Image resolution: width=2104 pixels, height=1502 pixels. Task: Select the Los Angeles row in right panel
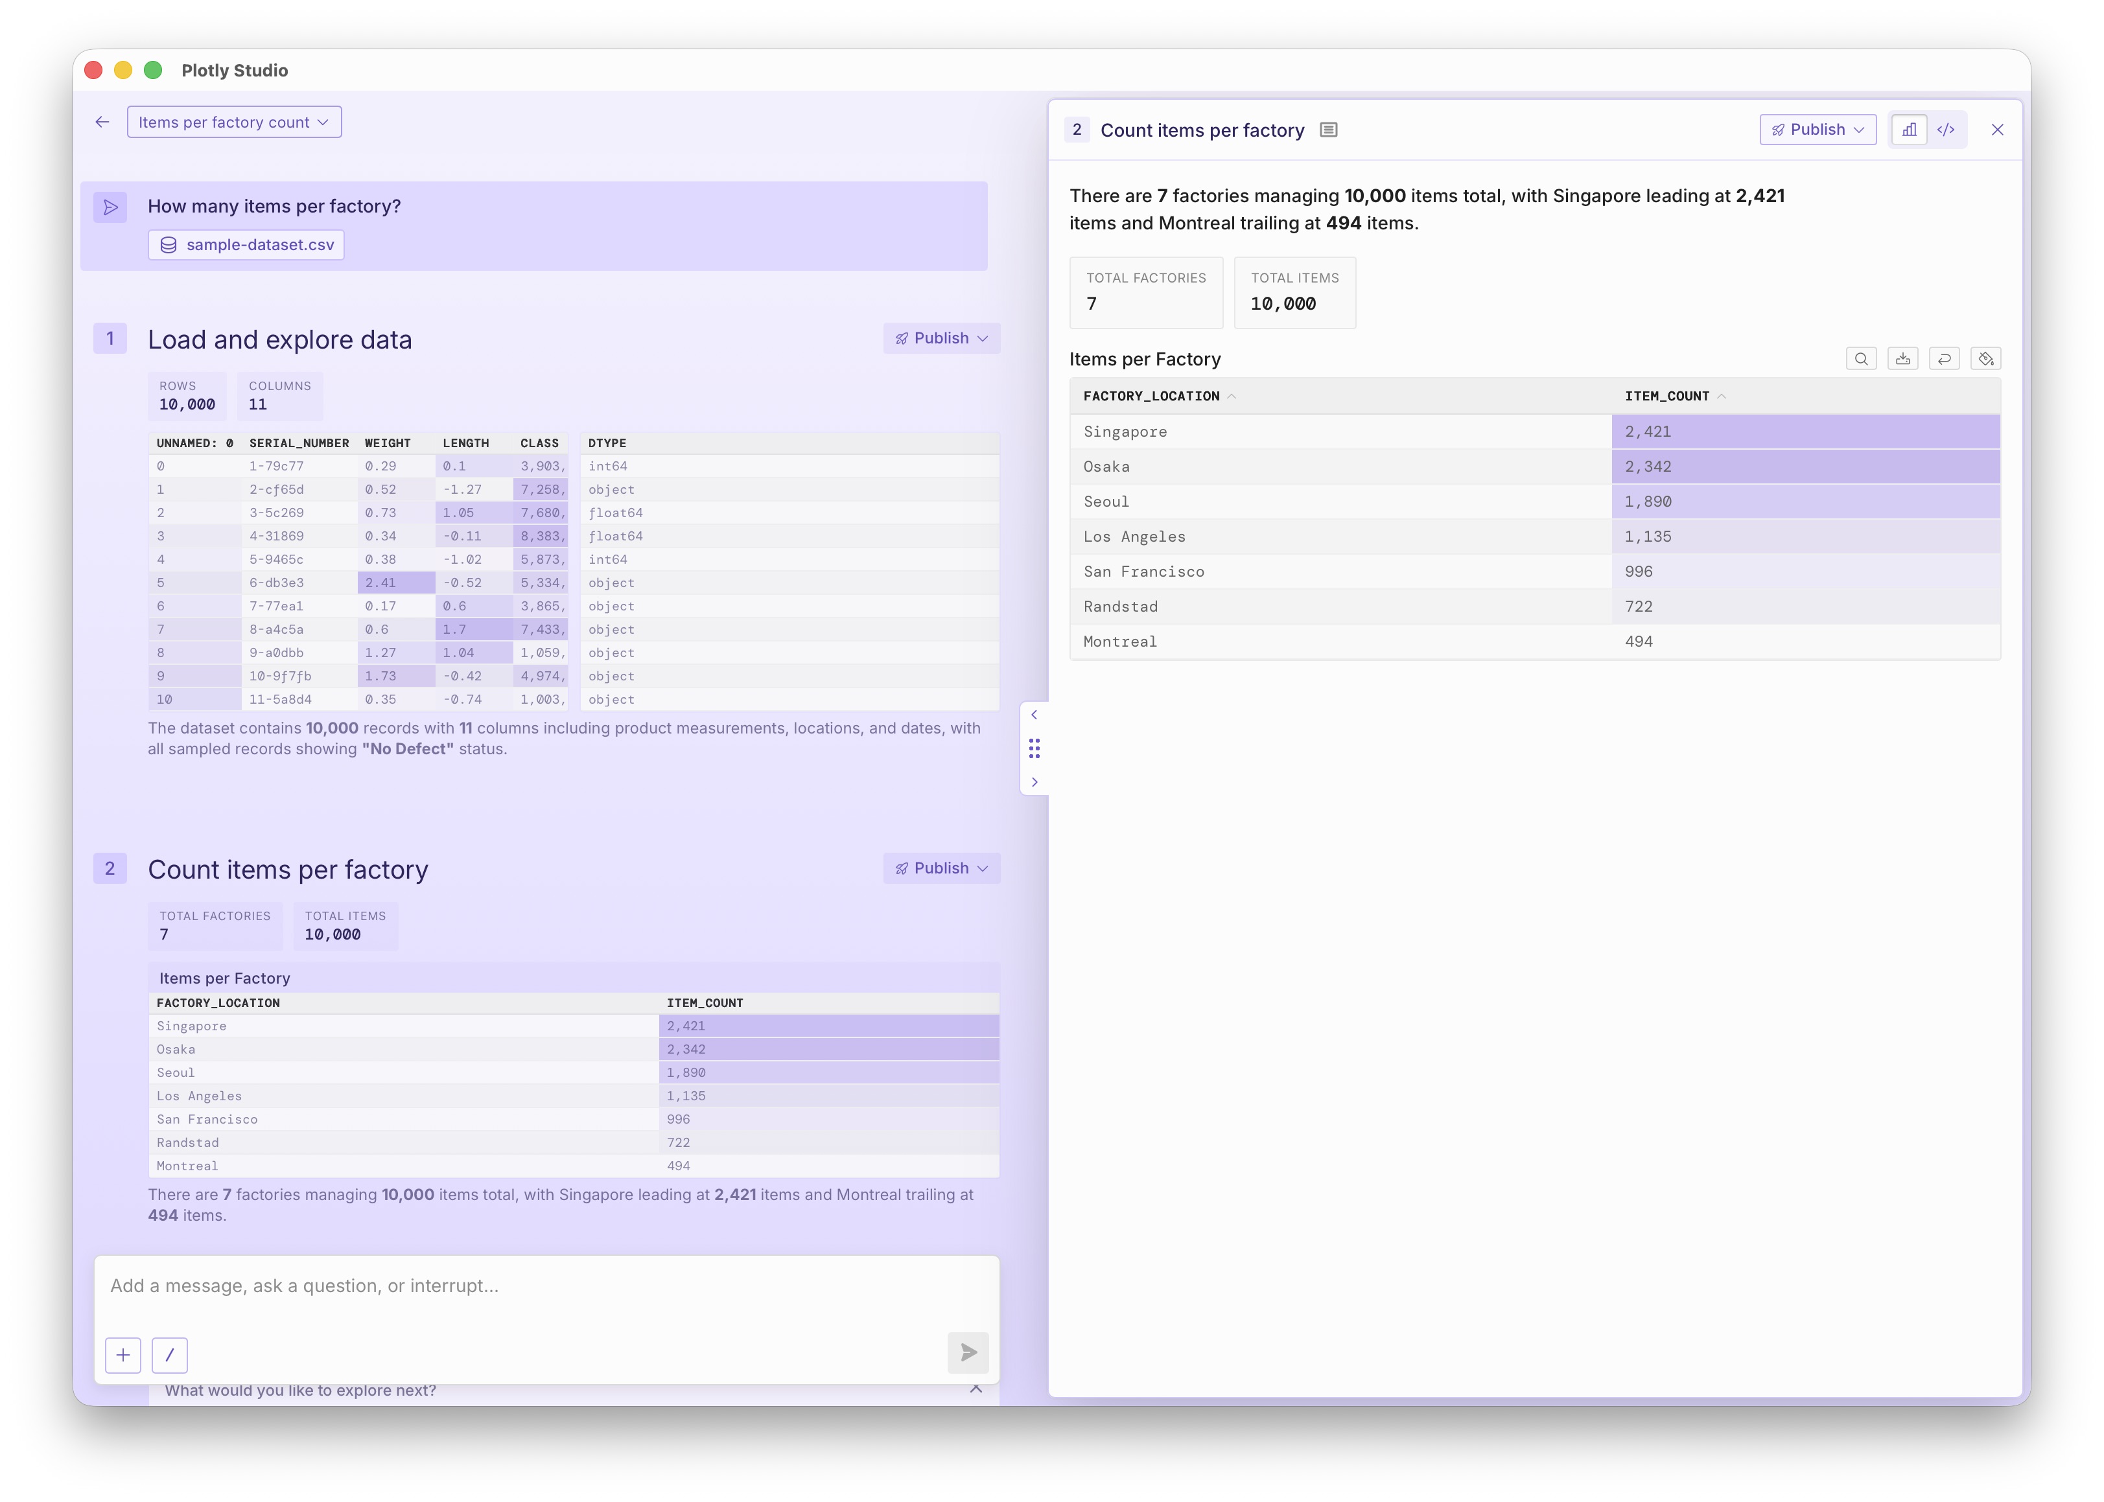tap(1535, 537)
